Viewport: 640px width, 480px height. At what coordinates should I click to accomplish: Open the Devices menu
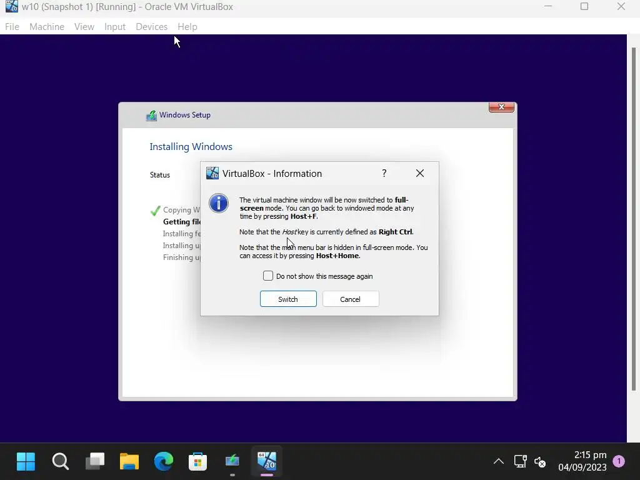click(x=151, y=27)
